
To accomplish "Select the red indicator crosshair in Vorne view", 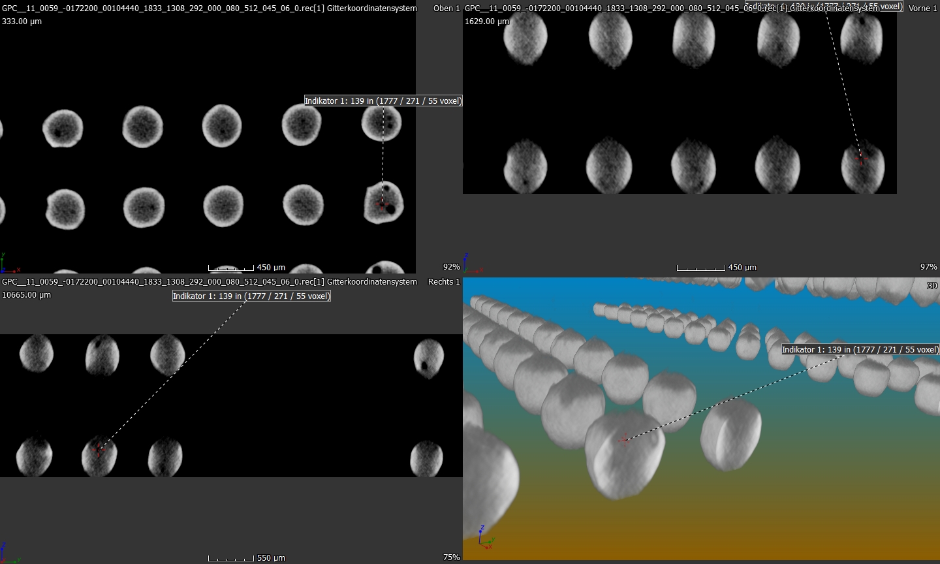I will [x=862, y=158].
